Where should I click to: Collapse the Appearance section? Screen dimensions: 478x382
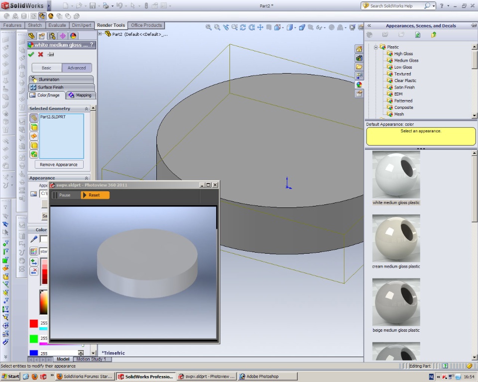click(86, 178)
